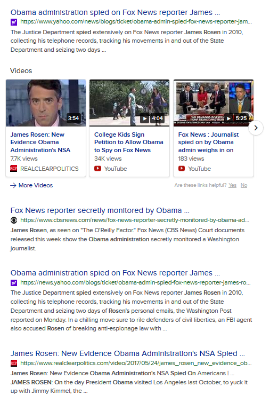Open the 'Fox News reporter secretly monitored by Obama' result

pos(100,210)
